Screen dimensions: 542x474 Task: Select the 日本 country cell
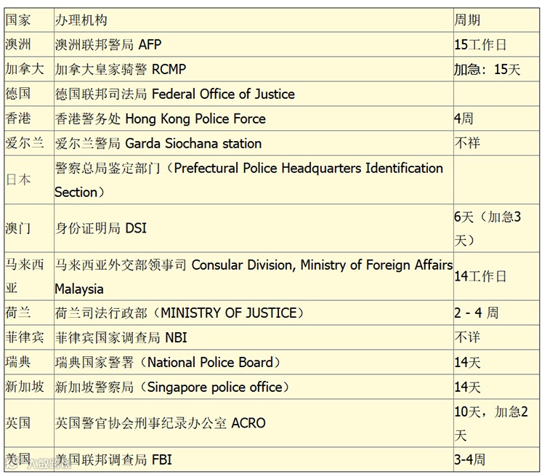pos(29,180)
